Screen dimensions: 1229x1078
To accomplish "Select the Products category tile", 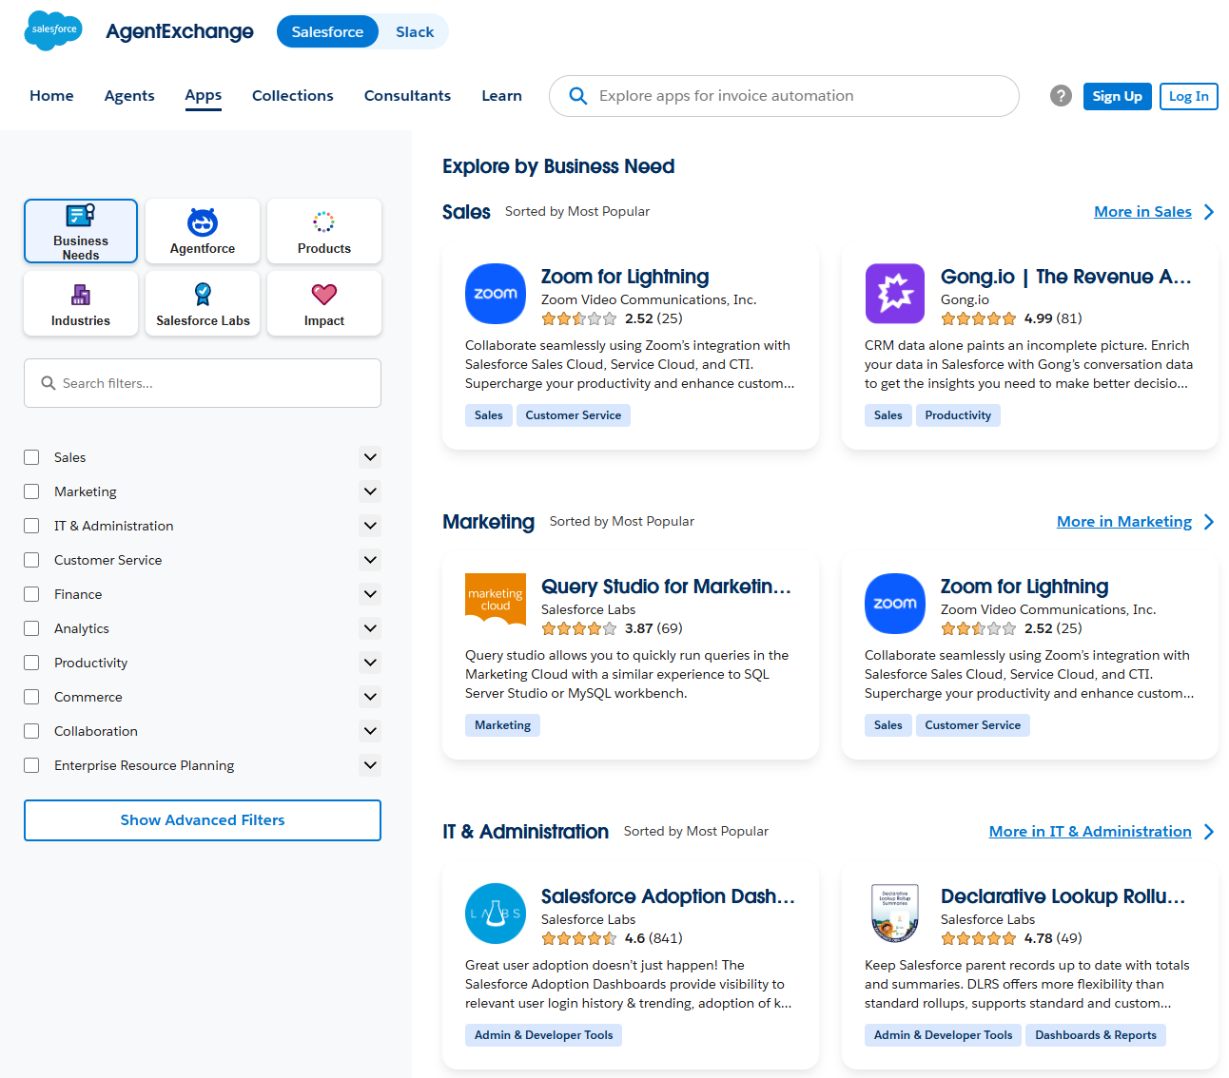I will click(x=324, y=231).
